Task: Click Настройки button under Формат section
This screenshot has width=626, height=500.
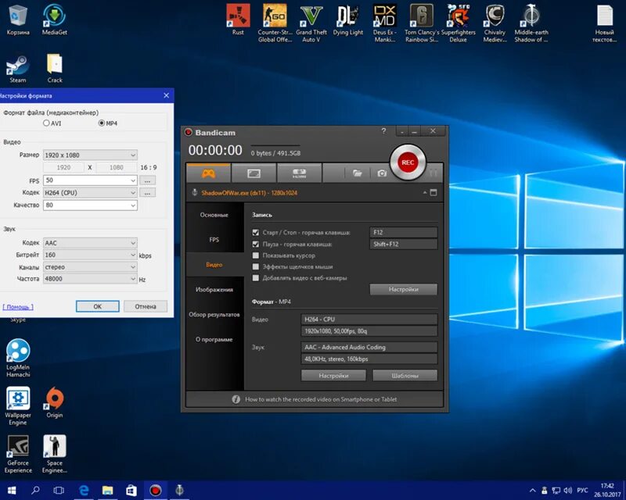Action: 334,375
